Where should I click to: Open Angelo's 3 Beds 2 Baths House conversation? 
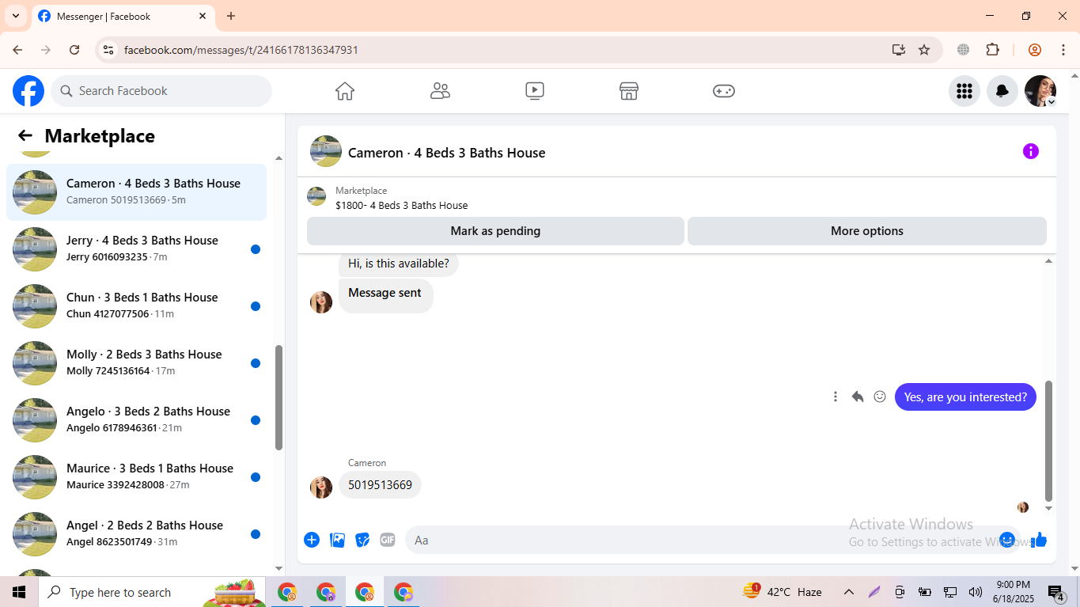tap(136, 420)
